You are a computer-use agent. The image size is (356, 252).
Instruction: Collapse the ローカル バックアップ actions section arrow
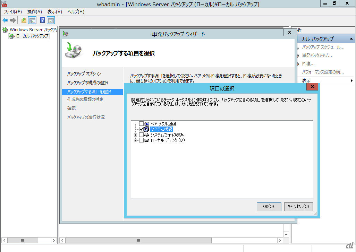pos(351,39)
